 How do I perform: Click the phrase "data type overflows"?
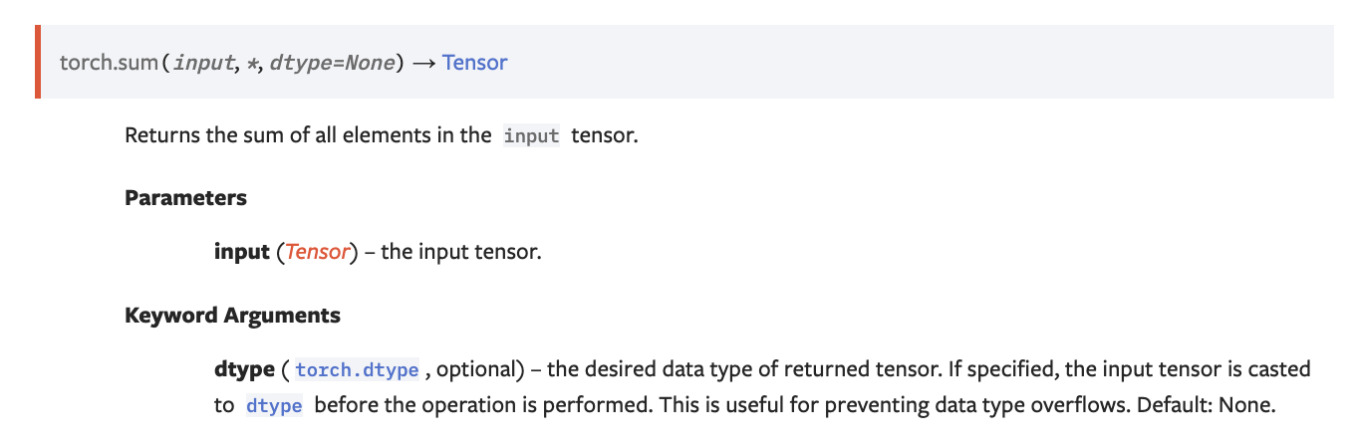point(1039,406)
